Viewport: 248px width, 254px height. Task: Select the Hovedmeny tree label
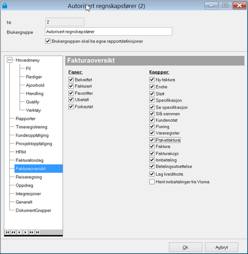pos(27,60)
